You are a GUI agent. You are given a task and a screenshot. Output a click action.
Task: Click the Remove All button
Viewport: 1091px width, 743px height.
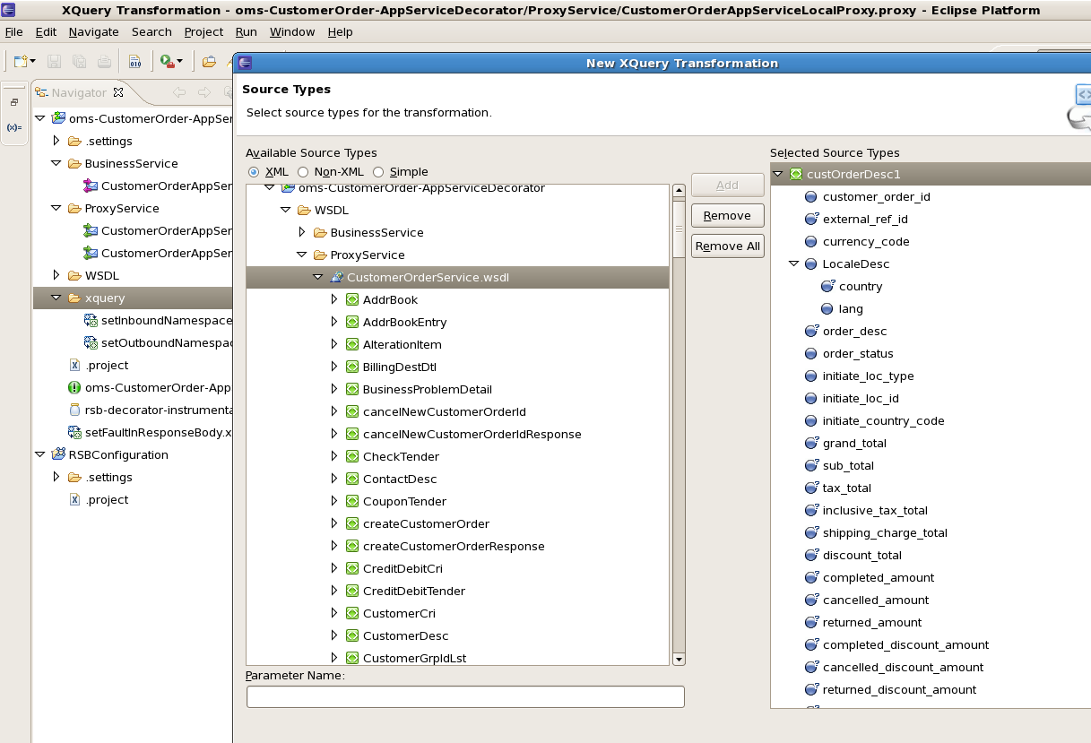point(727,246)
